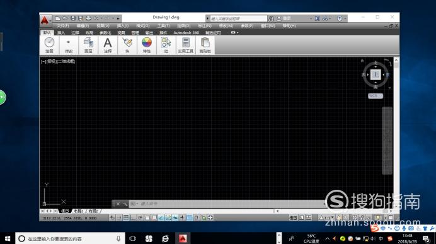Open the 特性 color wheel properties panel
436x244 pixels.
pyautogui.click(x=147, y=45)
